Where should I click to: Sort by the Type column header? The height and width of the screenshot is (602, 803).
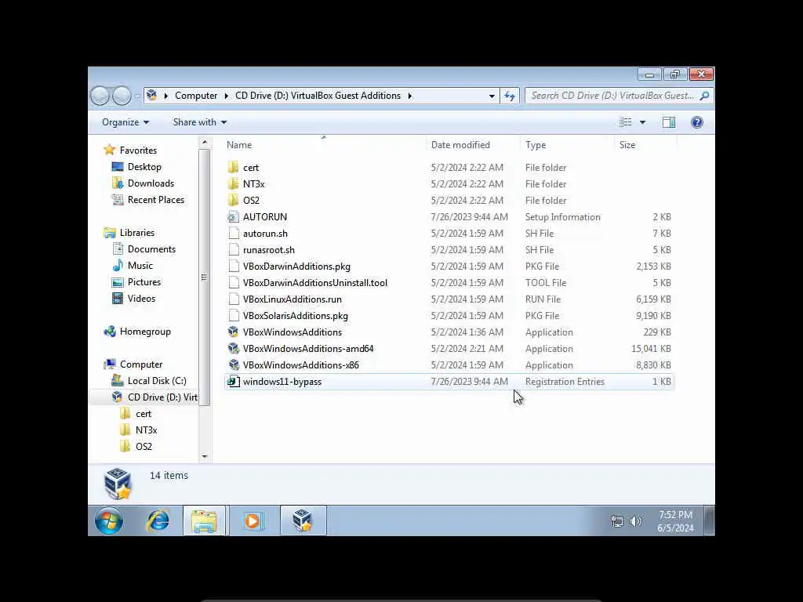click(x=536, y=145)
